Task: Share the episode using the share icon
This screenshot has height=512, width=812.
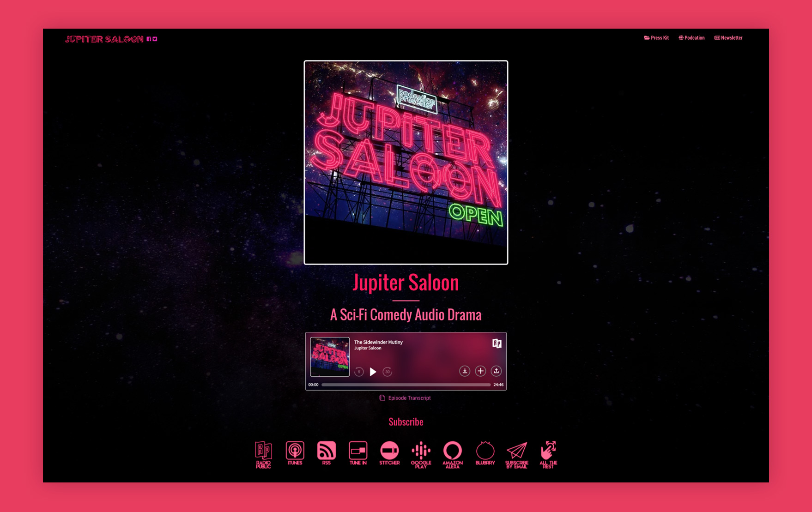Action: coord(496,371)
